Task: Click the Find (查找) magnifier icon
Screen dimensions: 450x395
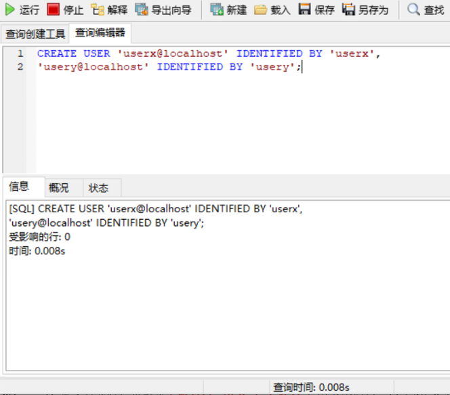Action: 414,9
